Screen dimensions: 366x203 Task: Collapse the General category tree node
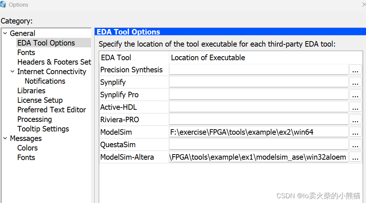[5, 33]
